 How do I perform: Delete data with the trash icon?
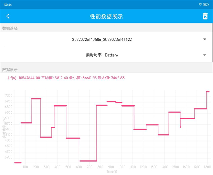click(205, 16)
